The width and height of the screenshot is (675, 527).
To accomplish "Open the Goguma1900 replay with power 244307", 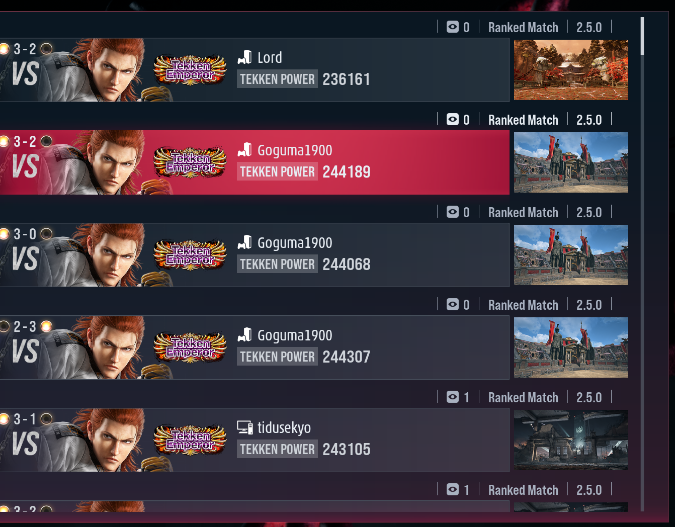I will tap(255, 347).
